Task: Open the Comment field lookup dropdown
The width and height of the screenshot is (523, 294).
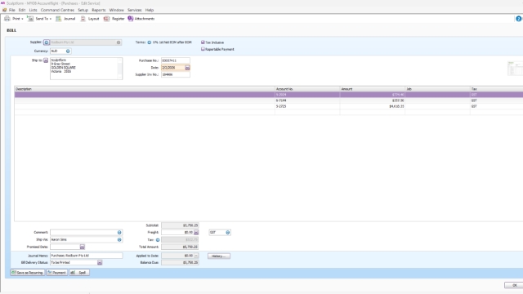Action: pyautogui.click(x=119, y=232)
